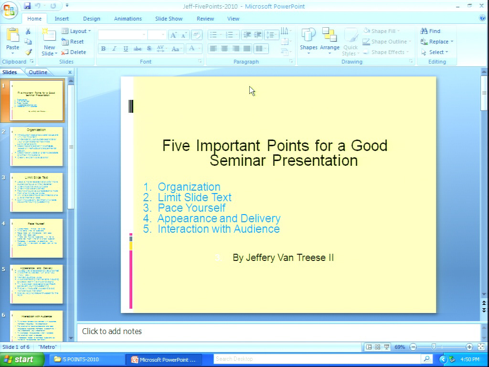The height and width of the screenshot is (367, 489).
Task: Open the Layout dropdown
Action: coord(76,31)
